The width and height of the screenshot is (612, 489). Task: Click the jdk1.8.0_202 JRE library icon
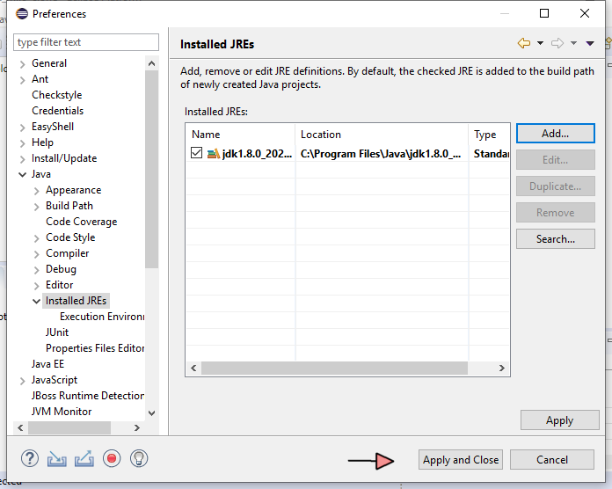pos(214,153)
